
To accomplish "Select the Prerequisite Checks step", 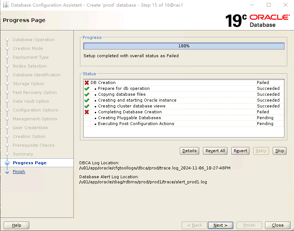I will (x=33, y=145).
